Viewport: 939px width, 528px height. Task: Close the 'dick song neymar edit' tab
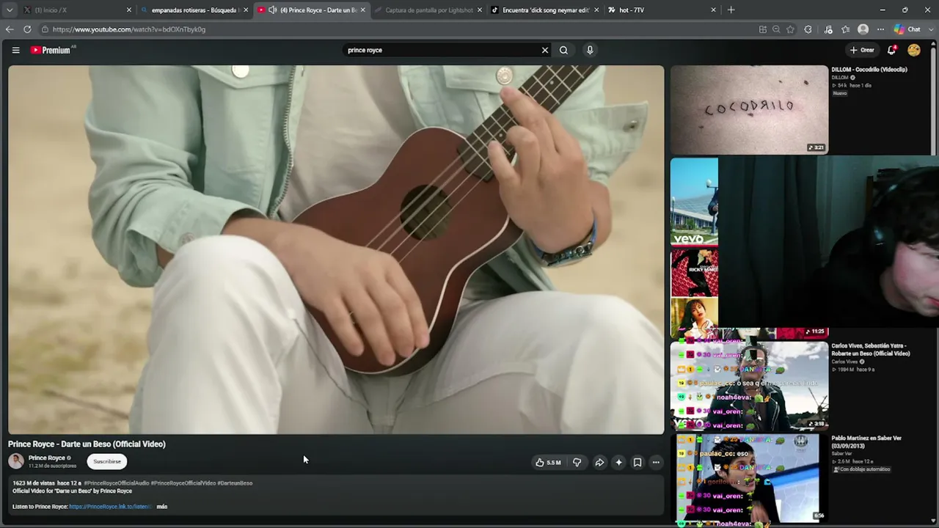pyautogui.click(x=596, y=10)
